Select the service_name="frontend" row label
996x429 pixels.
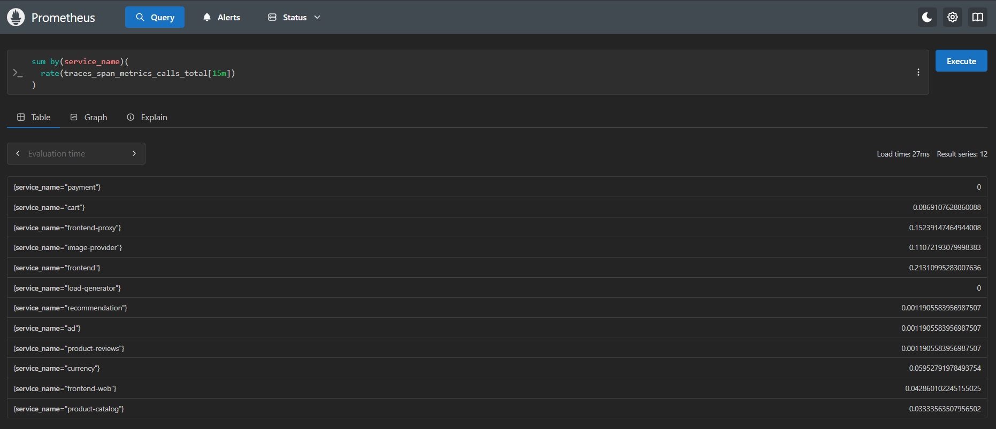[x=57, y=268]
